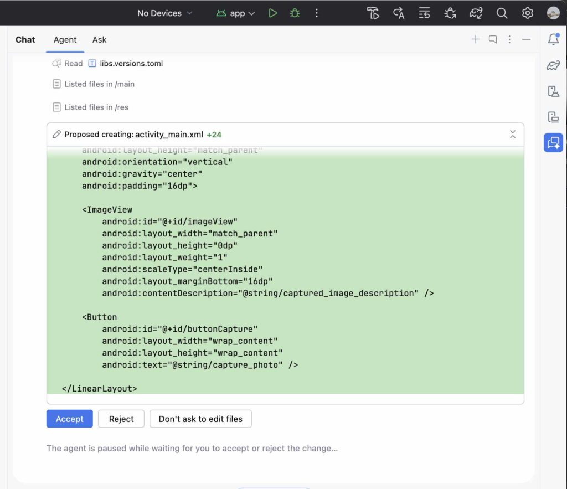This screenshot has height=489, width=567.
Task: Start a new chat with plus icon
Action: 475,39
